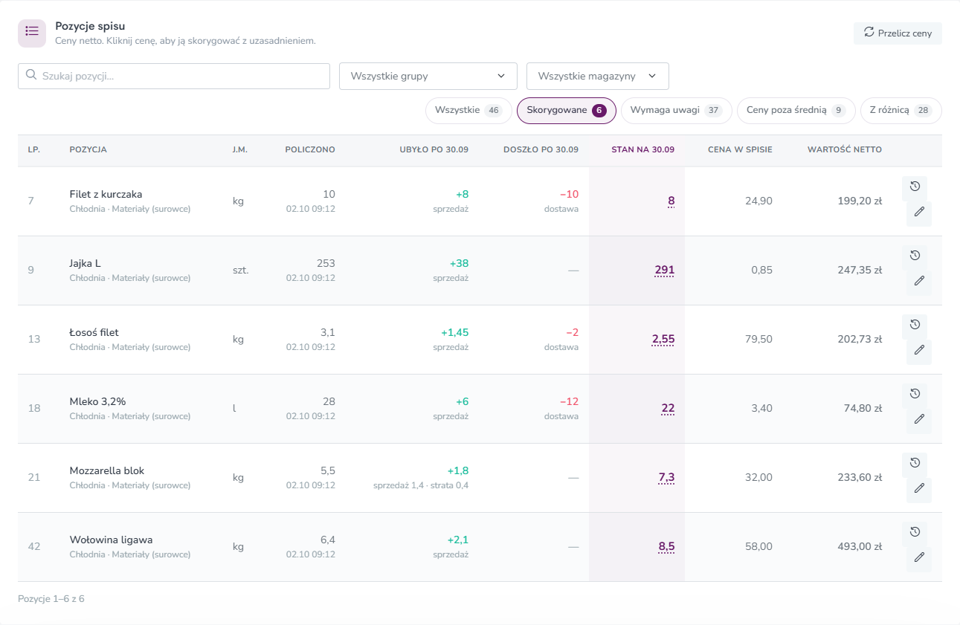
Task: Click the Stan na 30.09 column header
Action: coord(642,149)
